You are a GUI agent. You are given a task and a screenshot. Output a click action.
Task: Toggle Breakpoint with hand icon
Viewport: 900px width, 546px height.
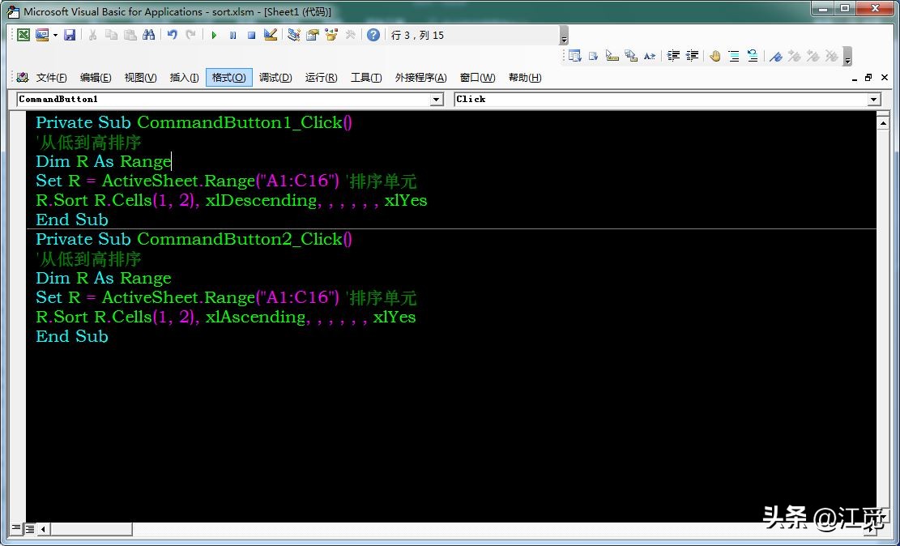pos(714,56)
